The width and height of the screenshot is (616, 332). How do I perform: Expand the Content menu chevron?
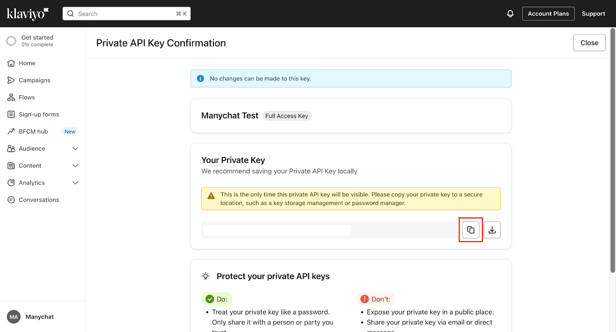(75, 166)
